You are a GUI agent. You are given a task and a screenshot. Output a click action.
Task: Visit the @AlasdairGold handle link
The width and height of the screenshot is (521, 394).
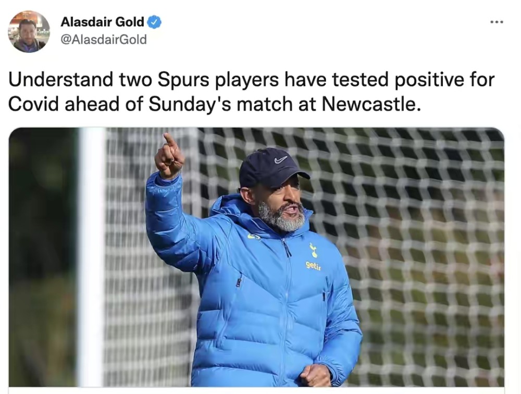[x=104, y=40]
